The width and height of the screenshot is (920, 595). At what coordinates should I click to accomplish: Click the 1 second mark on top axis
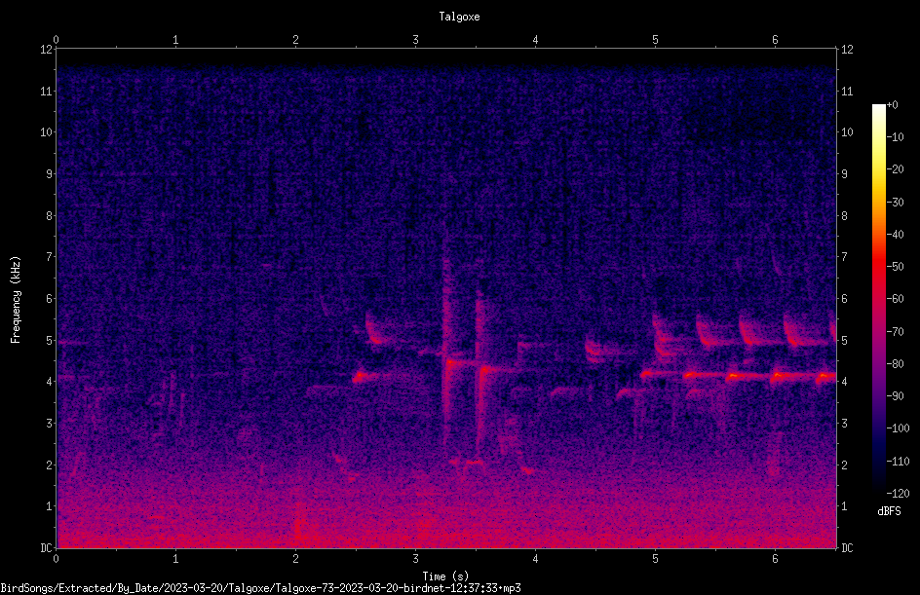tap(175, 40)
